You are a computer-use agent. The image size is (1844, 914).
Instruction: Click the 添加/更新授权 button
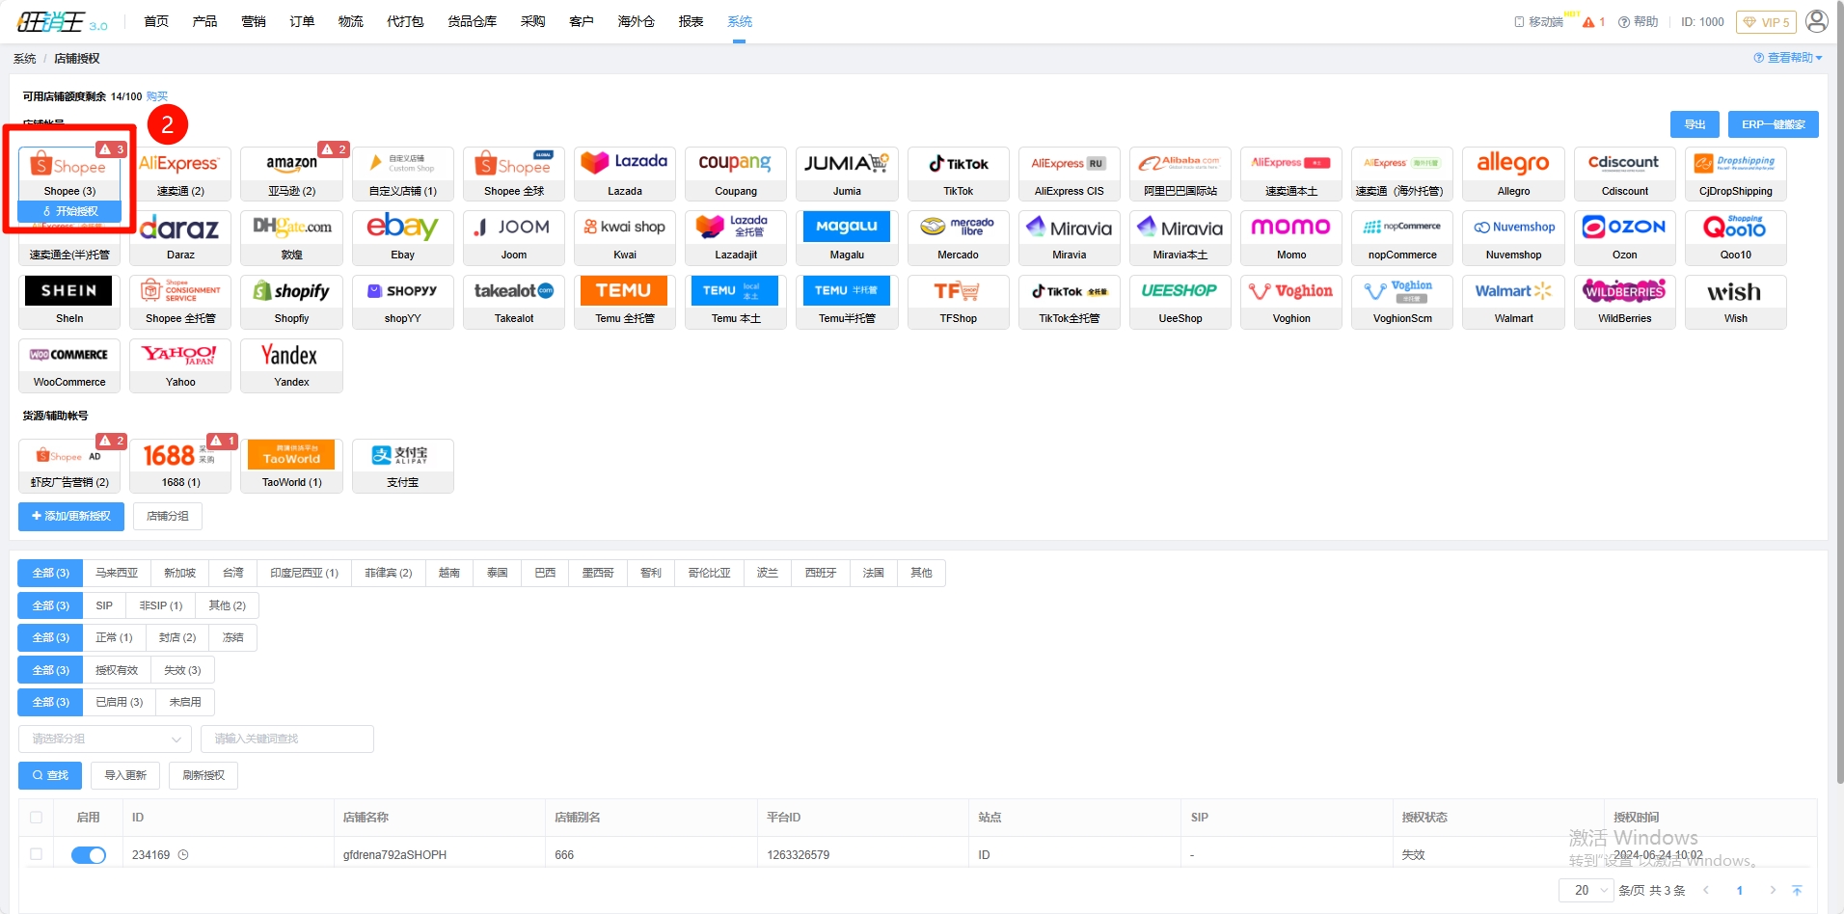point(71,517)
